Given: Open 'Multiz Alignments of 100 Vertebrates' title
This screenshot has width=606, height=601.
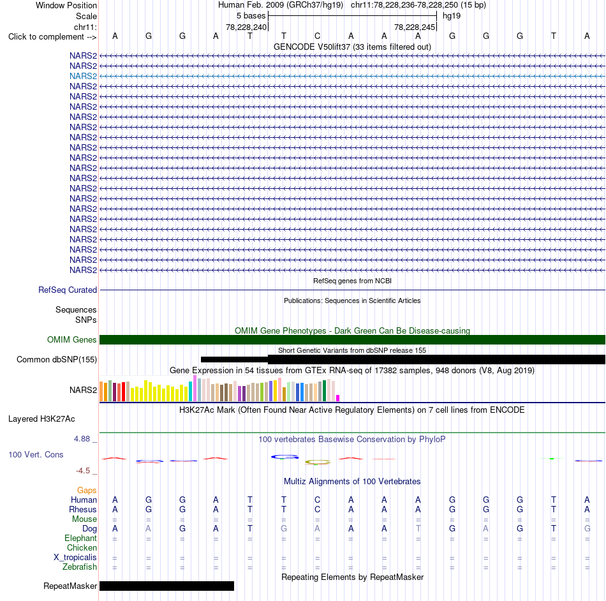Looking at the screenshot, I should coord(352,482).
